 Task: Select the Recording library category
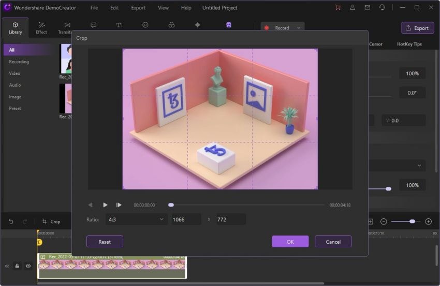pyautogui.click(x=19, y=61)
